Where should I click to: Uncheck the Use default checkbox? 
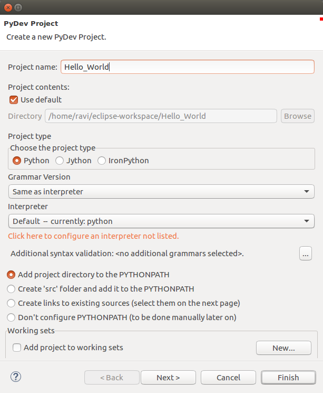tap(14, 99)
